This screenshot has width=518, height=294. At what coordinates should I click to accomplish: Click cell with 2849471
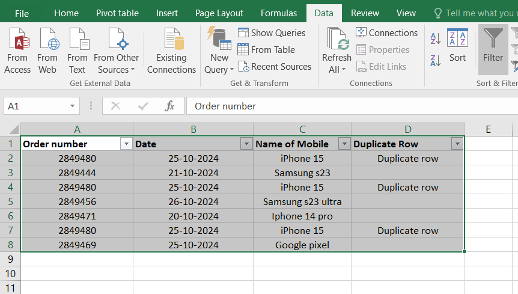(77, 216)
